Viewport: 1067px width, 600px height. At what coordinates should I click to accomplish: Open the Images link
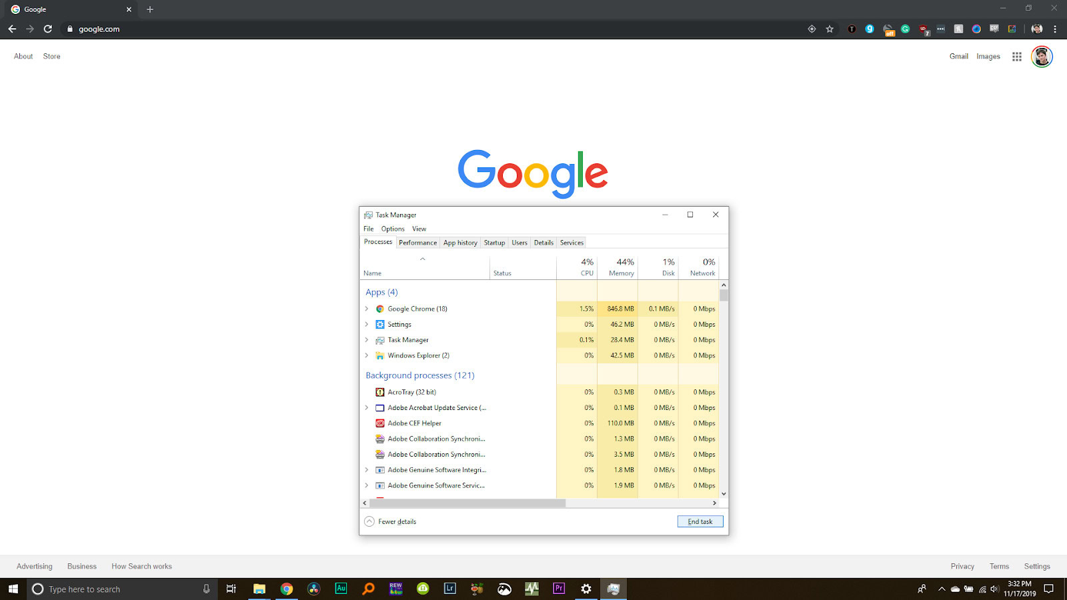coord(988,57)
